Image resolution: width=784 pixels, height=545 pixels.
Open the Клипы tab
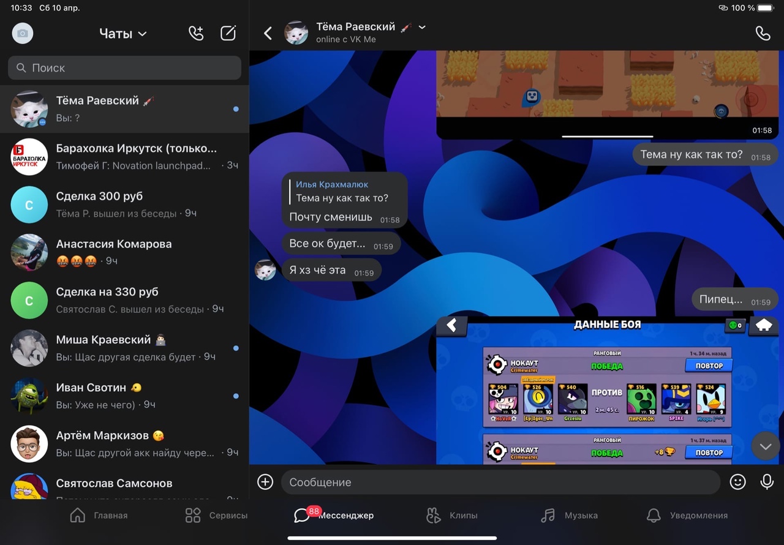(x=452, y=515)
